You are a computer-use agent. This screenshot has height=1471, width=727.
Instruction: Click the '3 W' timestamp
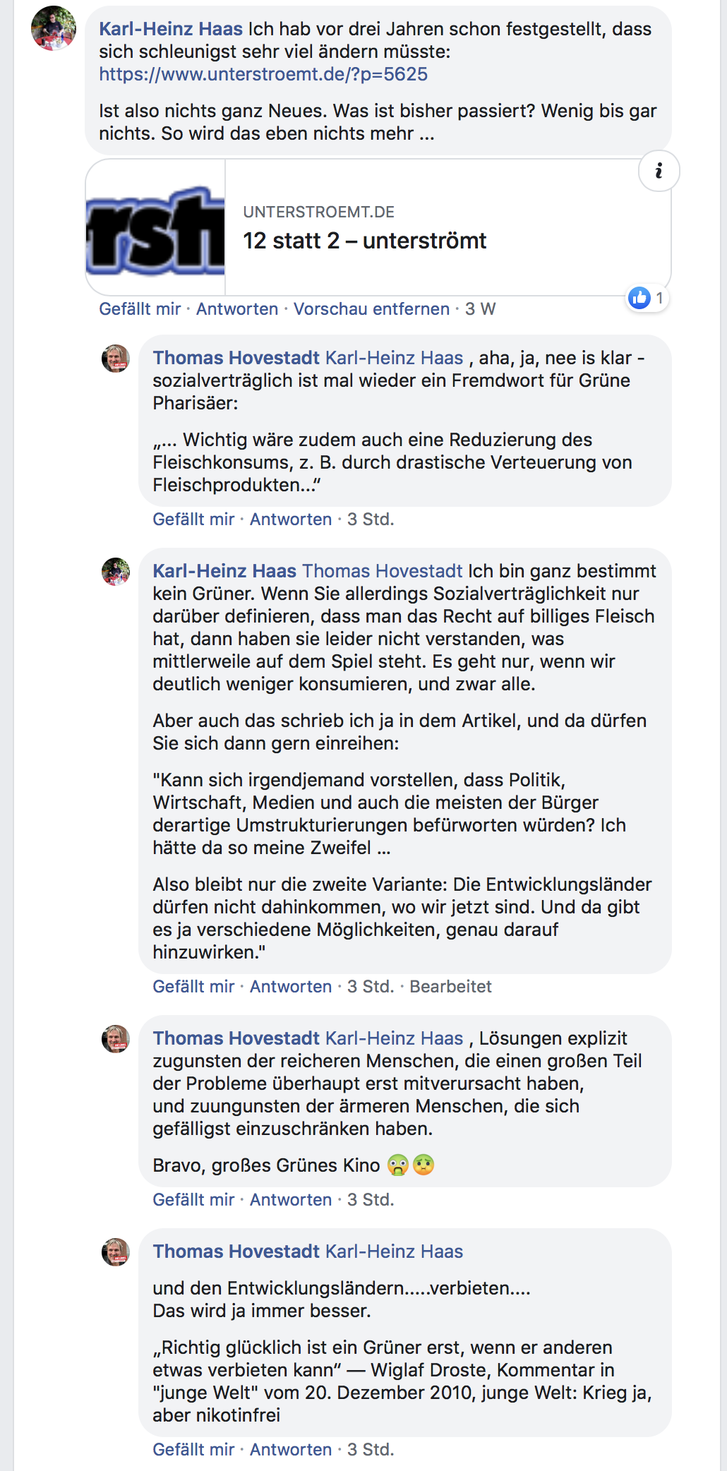click(x=480, y=309)
